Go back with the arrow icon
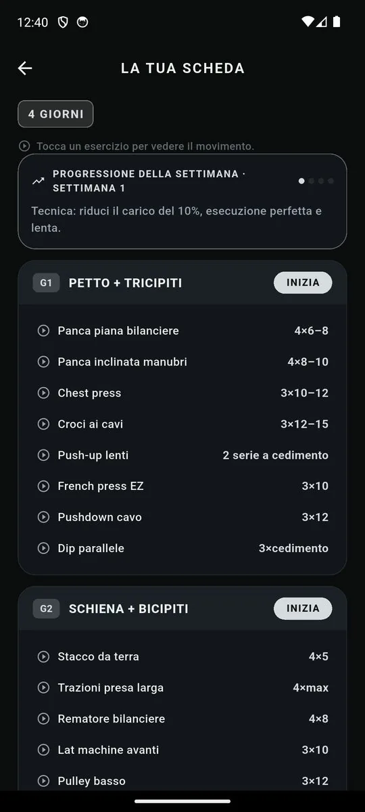365x812 pixels. pos(25,68)
